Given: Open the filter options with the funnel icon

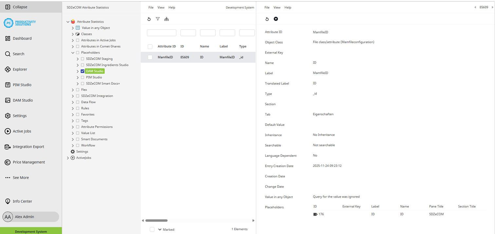Looking at the screenshot, I should point(158,19).
